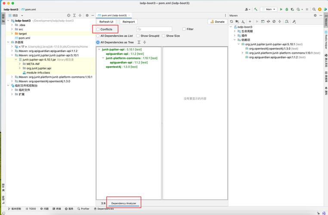328x215 pixels.
Task: Click the Refresh UI button
Action: [106, 21]
